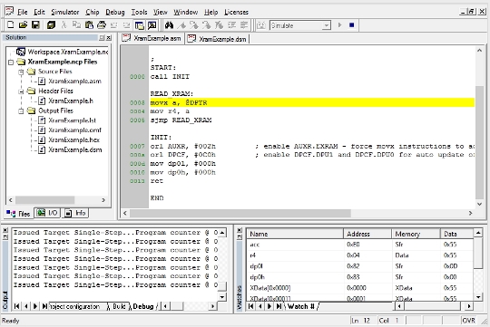Open the Debug menu
Screen dimensions: 490x327
point(115,12)
